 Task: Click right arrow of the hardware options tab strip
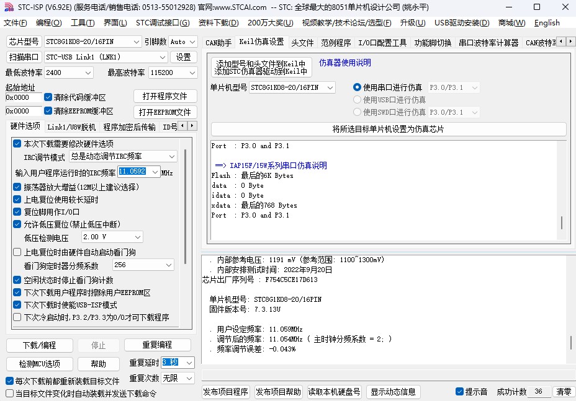coord(192,126)
